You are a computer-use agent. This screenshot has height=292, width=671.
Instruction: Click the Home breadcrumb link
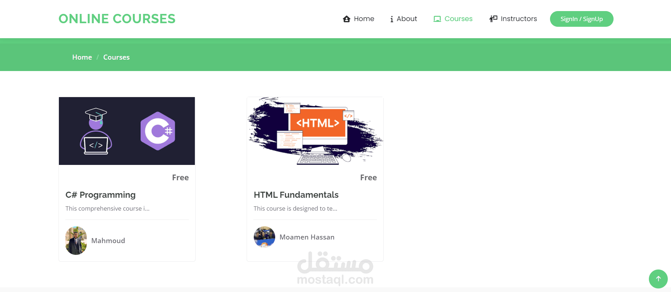(x=82, y=57)
